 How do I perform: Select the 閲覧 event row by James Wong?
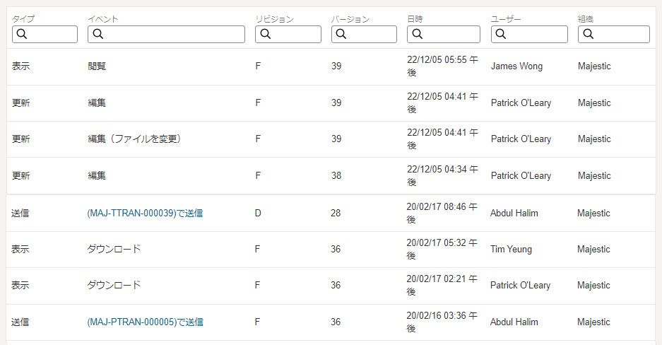97,66
